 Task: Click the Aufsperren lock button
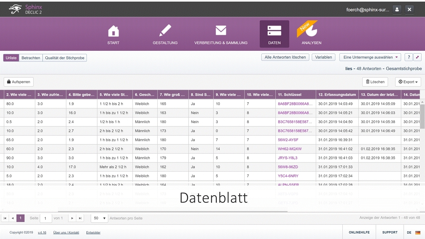point(19,82)
